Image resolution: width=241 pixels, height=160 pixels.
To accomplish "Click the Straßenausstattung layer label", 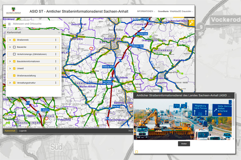I will 26,76.
